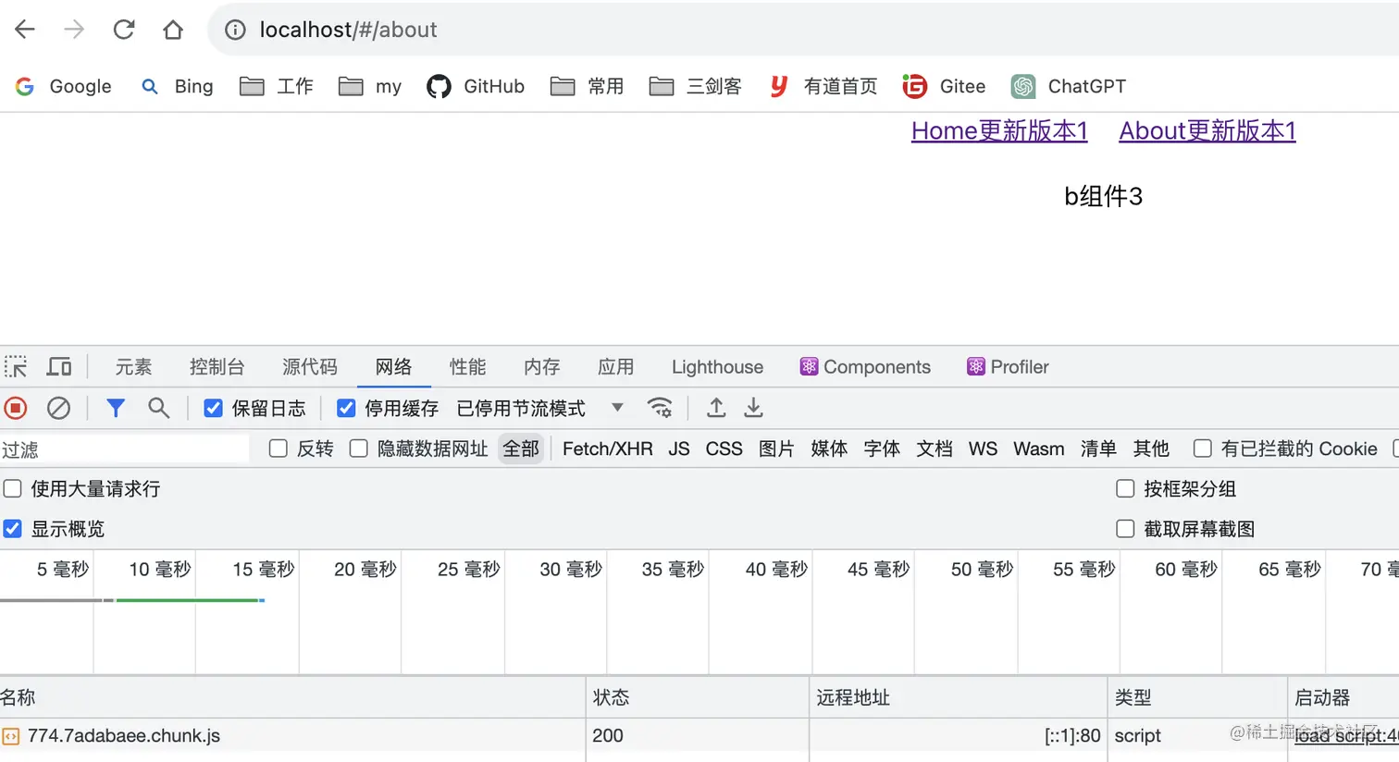
Task: Uncheck 显示概览 checkbox
Action: pyautogui.click(x=13, y=529)
